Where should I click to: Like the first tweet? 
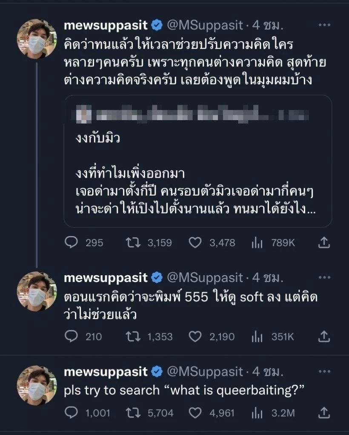point(195,243)
